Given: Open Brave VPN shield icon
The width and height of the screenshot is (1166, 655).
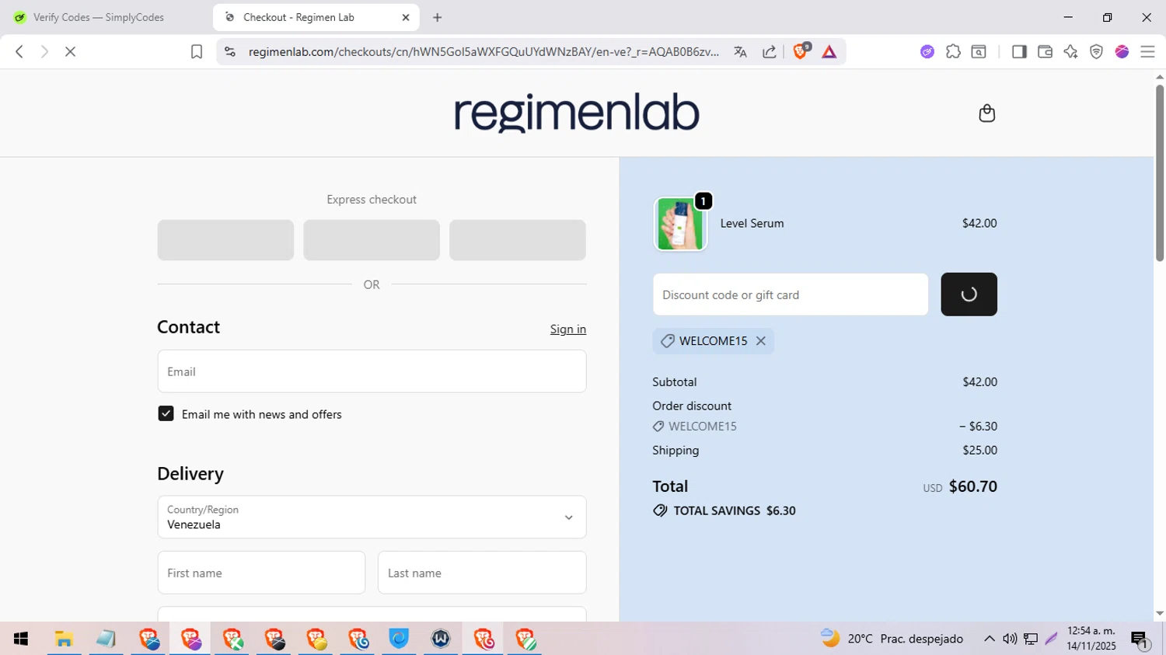Looking at the screenshot, I should coord(1096,51).
